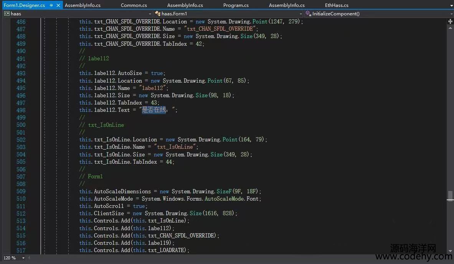Click the method icon beside InitializeComponent()
Image resolution: width=454 pixels, height=264 pixels.
coord(309,13)
